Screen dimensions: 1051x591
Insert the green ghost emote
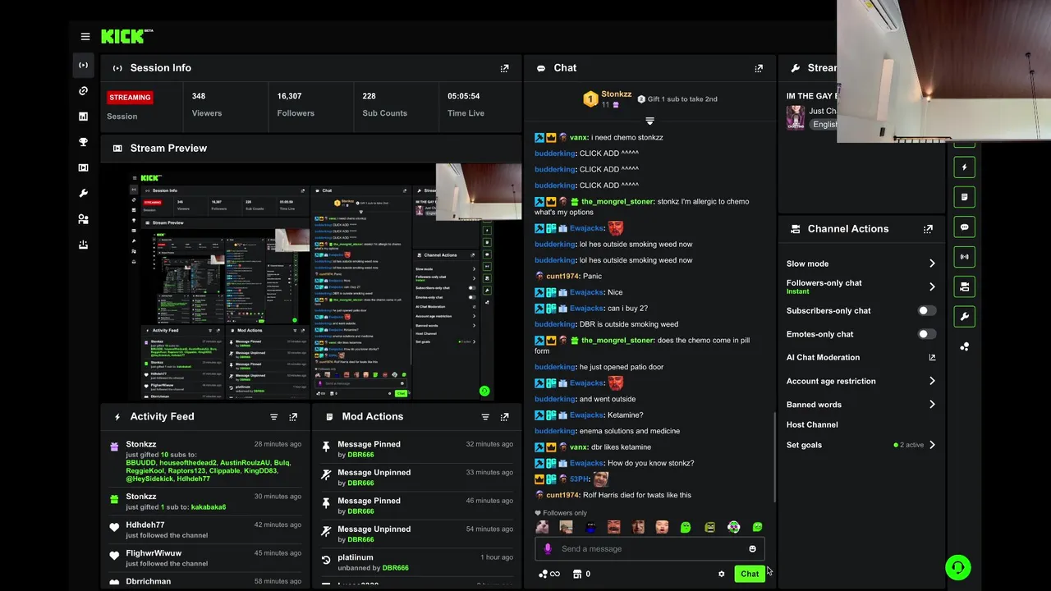(686, 527)
